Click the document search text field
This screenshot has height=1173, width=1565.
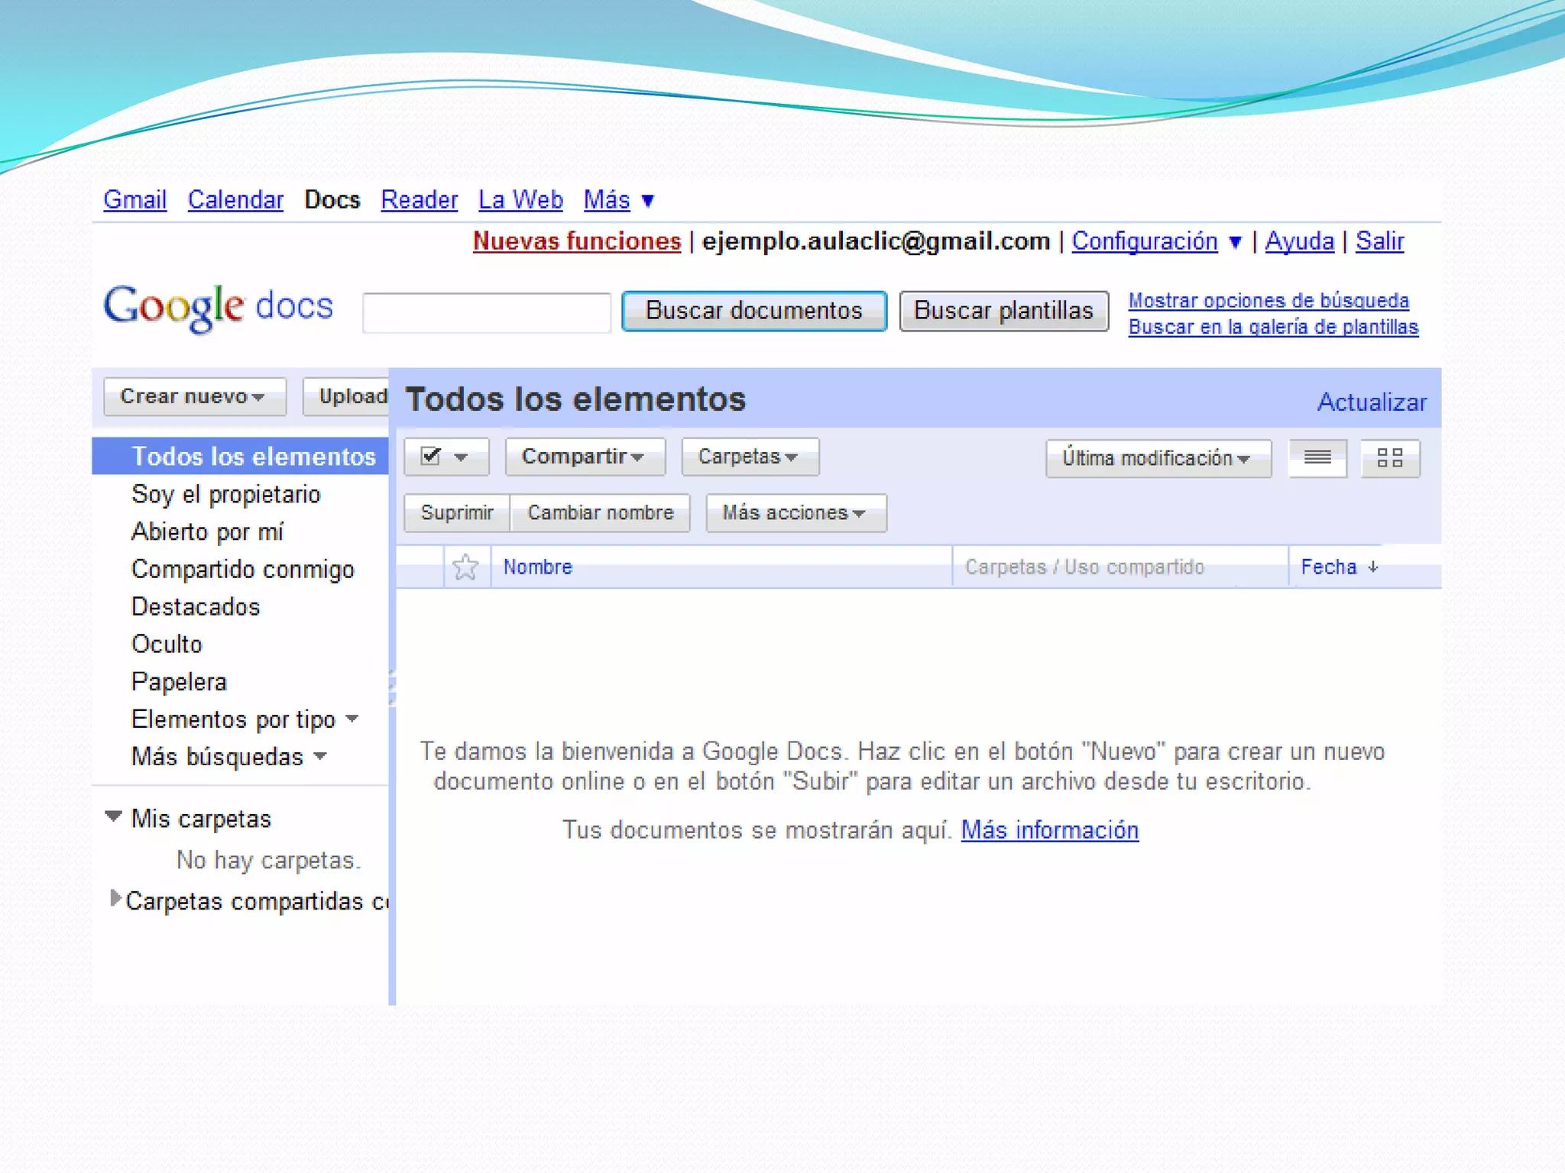click(487, 312)
